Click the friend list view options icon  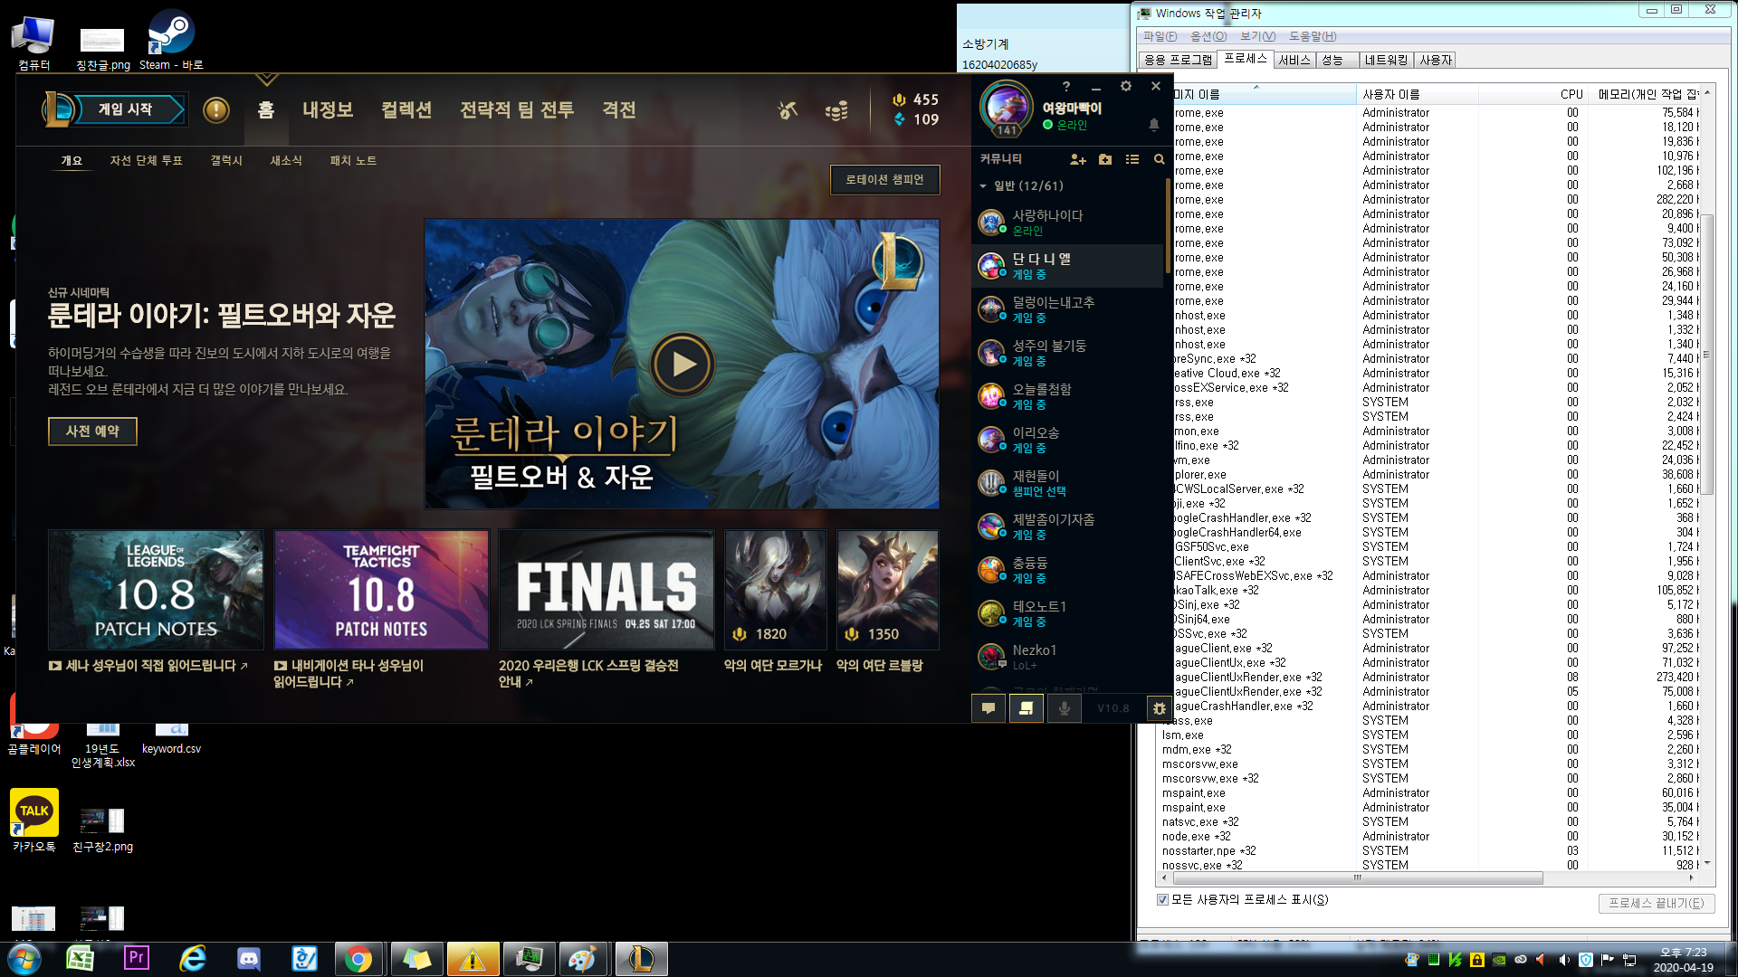coord(1132,159)
